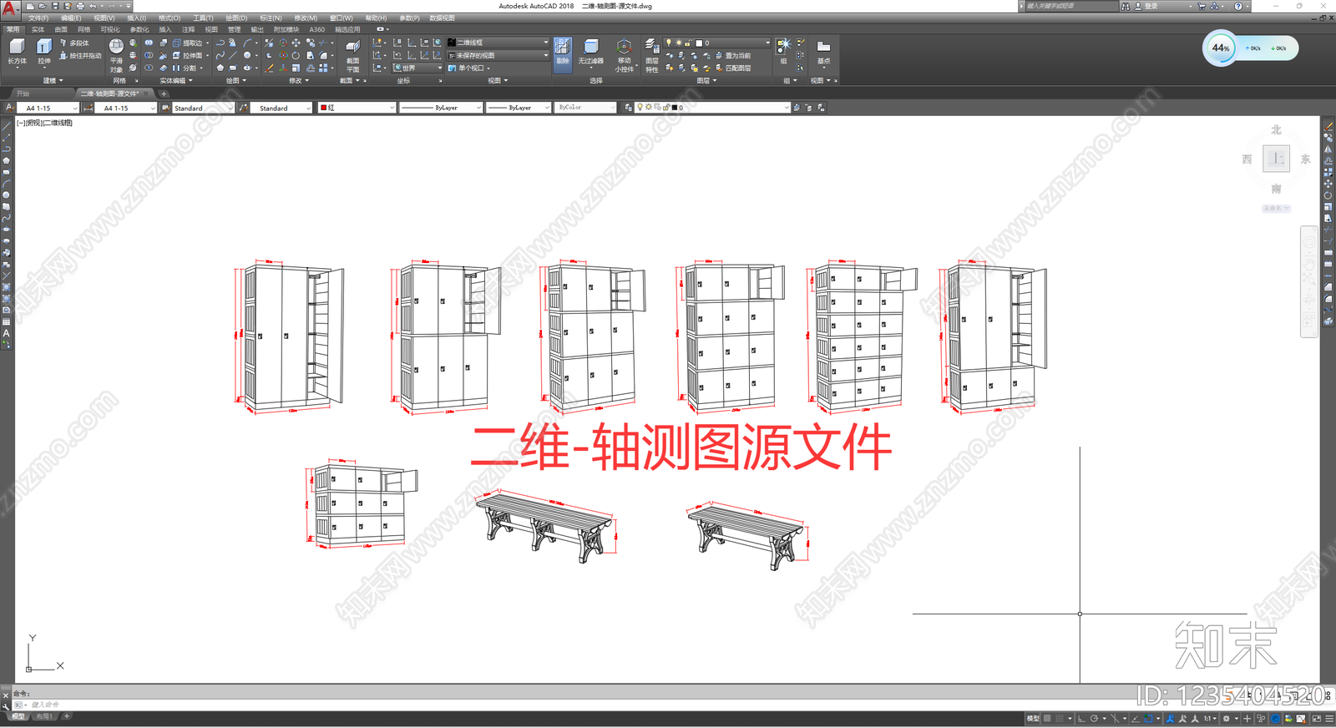Image resolution: width=1336 pixels, height=728 pixels.
Task: Open the saved views dropdown 未保存的视图
Action: coord(498,55)
